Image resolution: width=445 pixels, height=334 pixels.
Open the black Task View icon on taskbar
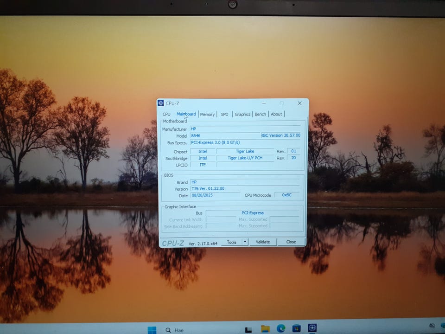(x=249, y=329)
